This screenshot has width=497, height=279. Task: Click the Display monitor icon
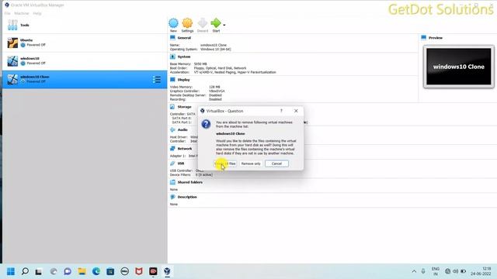point(172,80)
